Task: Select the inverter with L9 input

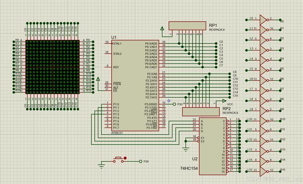Action: (264, 111)
